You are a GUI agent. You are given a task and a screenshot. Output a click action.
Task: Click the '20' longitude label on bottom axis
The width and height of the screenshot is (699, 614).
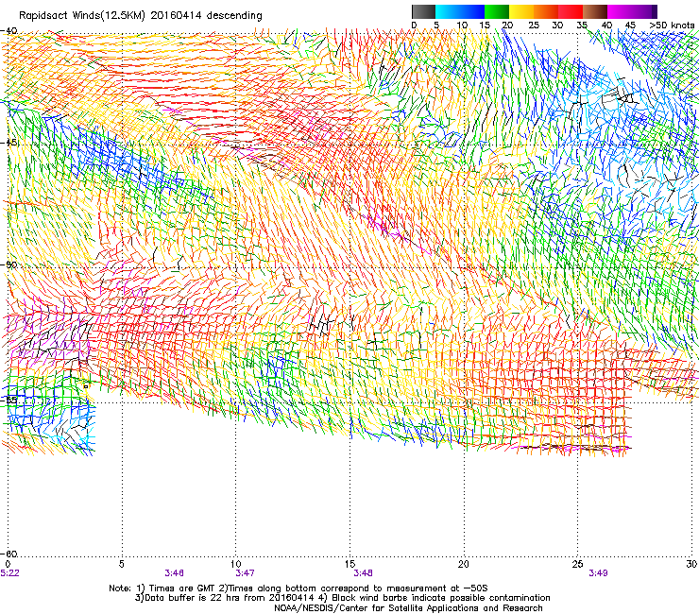point(464,564)
